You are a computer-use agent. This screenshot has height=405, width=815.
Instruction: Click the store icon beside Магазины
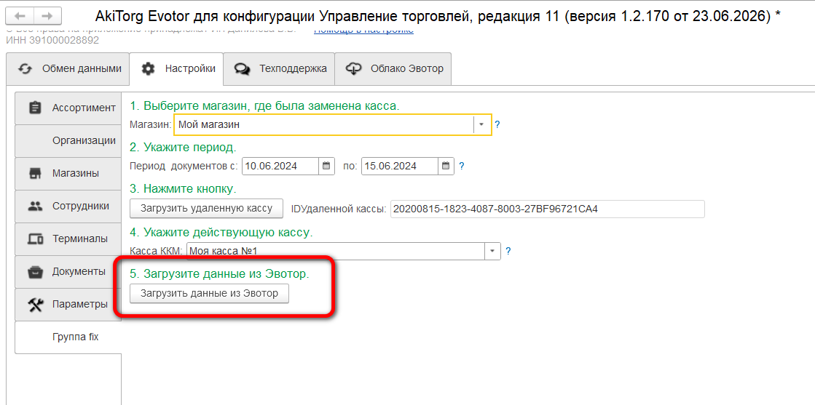(36, 174)
